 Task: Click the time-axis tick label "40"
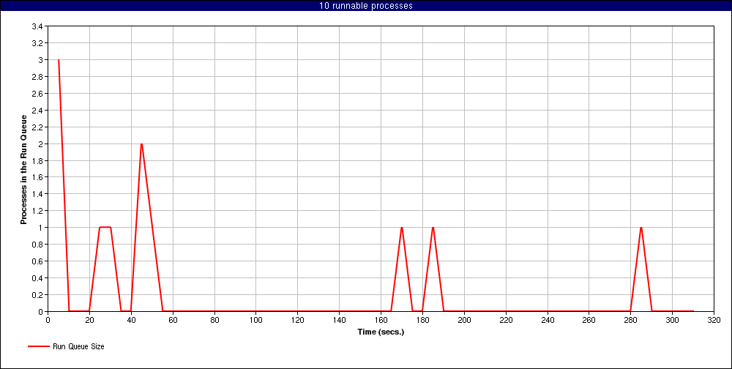click(131, 320)
